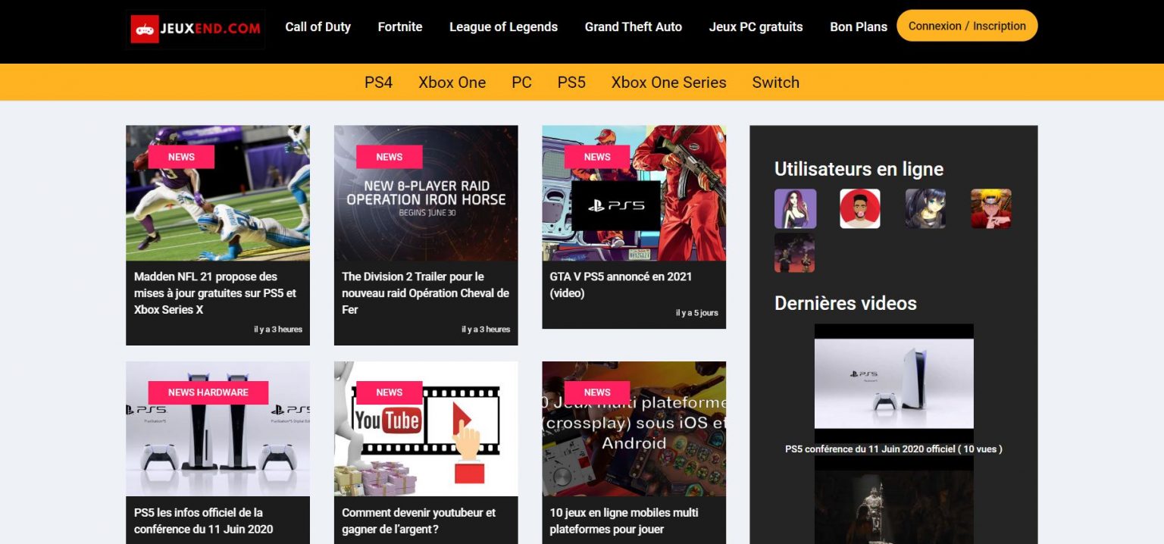View the Naruto user avatar

[991, 208]
